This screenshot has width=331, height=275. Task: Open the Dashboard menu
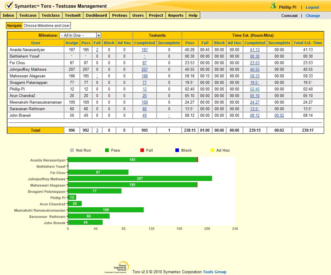pos(96,15)
